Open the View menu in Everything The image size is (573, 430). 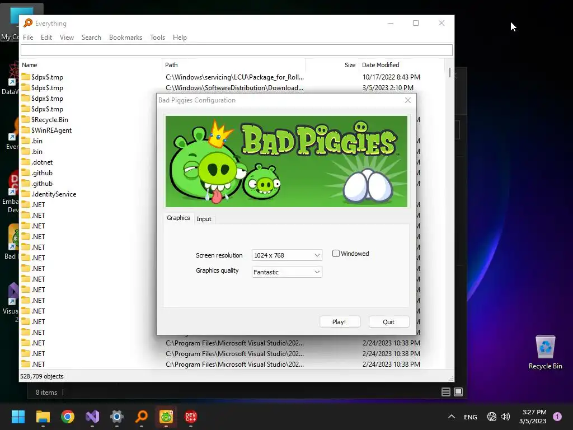click(67, 38)
